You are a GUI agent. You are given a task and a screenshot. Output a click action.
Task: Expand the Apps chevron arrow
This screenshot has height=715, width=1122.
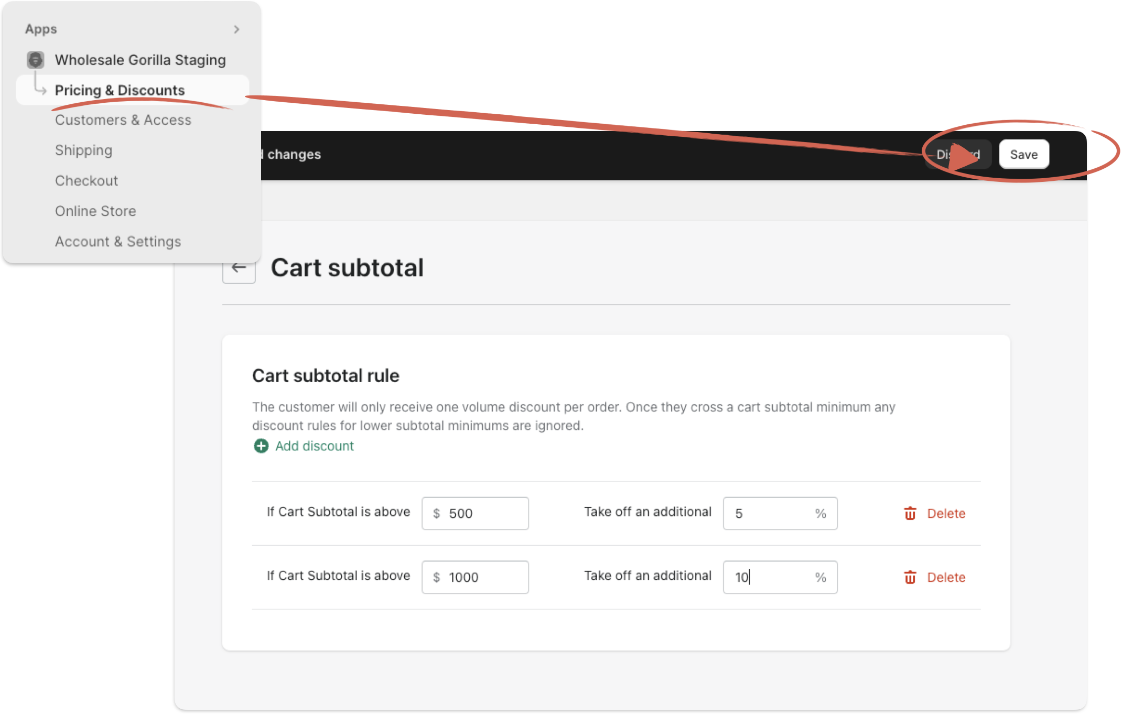pos(237,29)
